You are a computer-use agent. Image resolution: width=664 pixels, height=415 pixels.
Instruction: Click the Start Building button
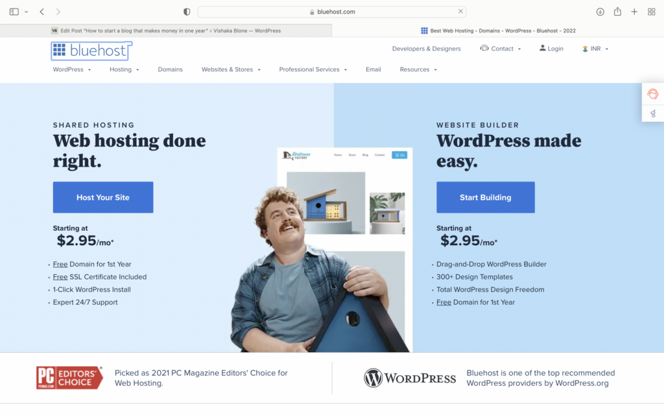pos(485,197)
